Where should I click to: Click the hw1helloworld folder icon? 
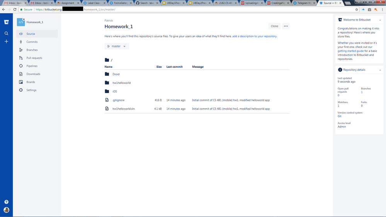(107, 83)
